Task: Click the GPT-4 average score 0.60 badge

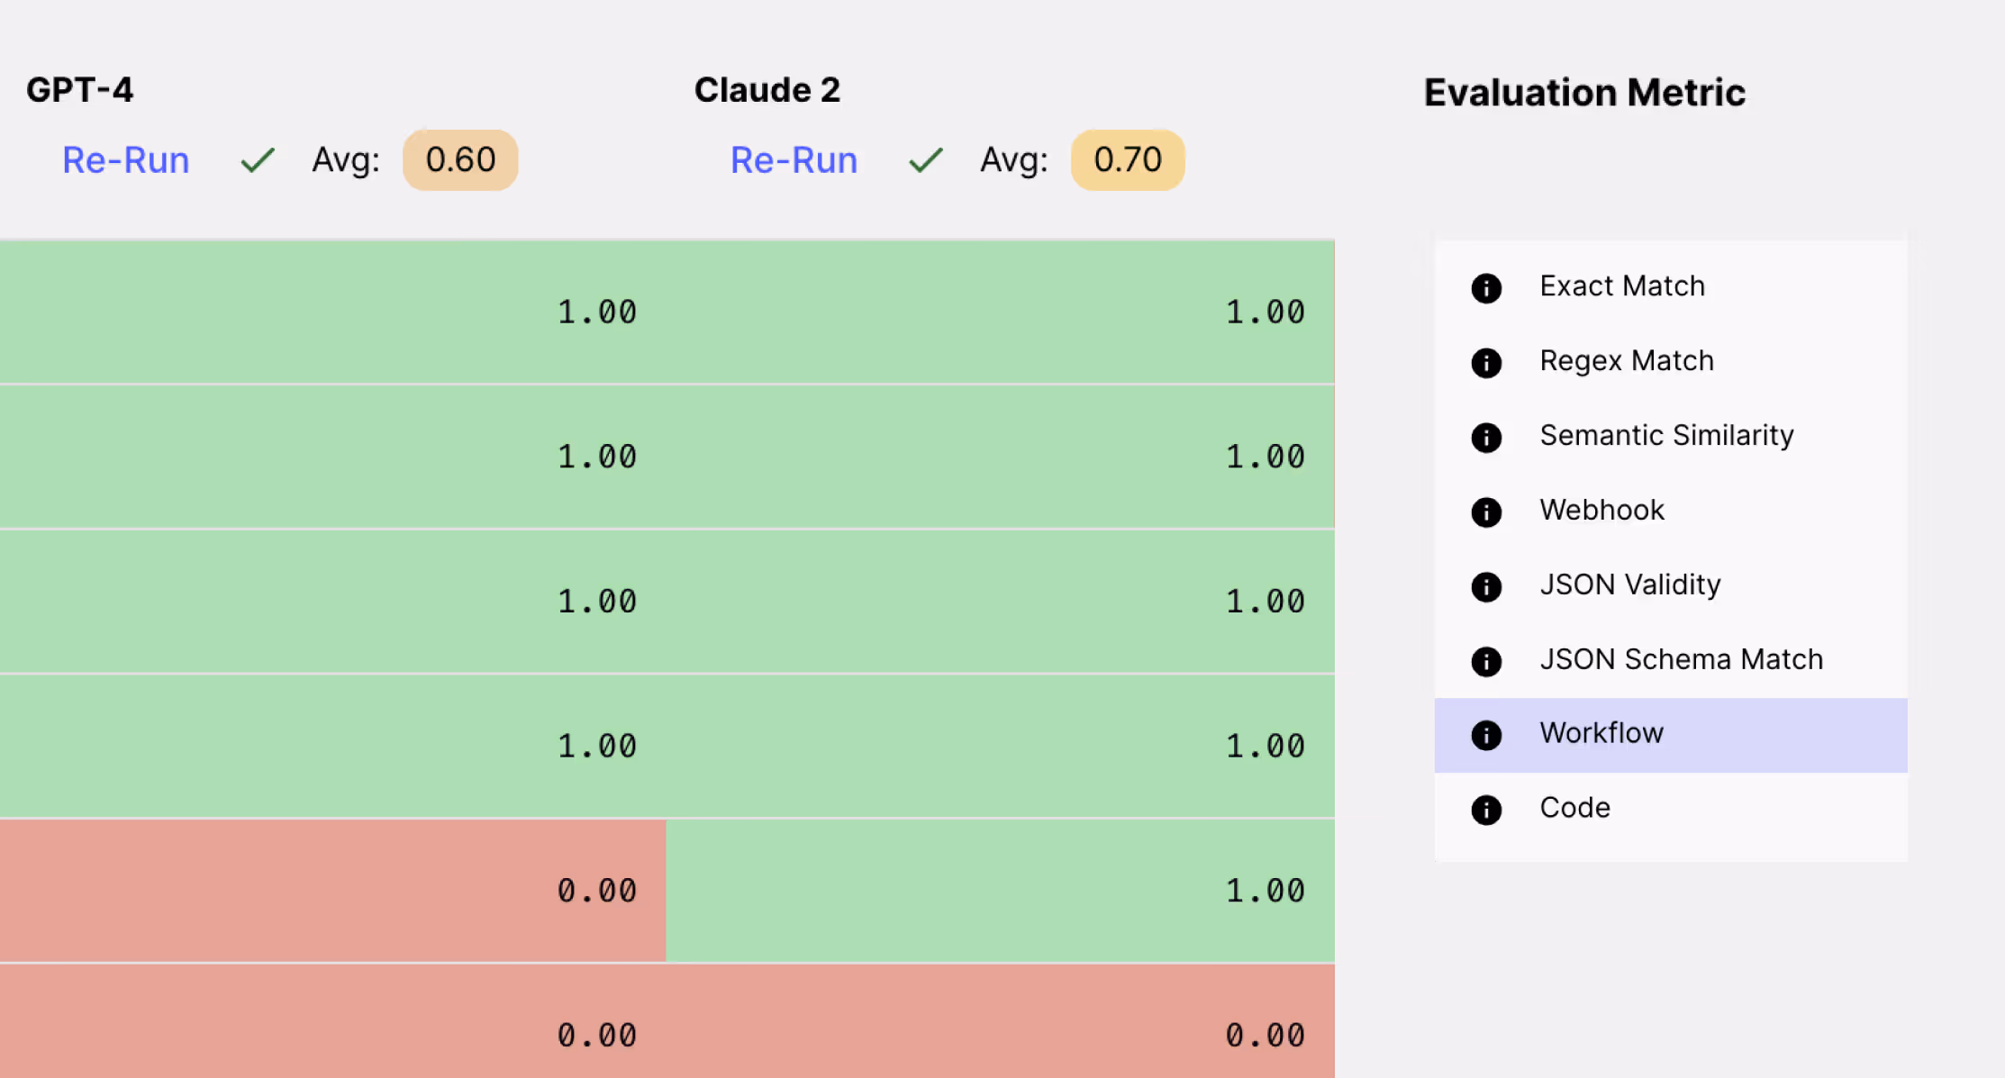Action: coord(460,160)
